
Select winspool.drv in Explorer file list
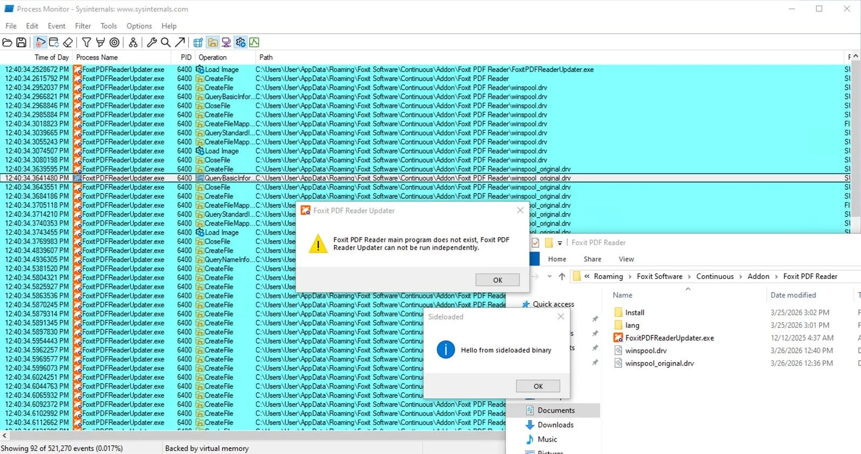click(645, 351)
